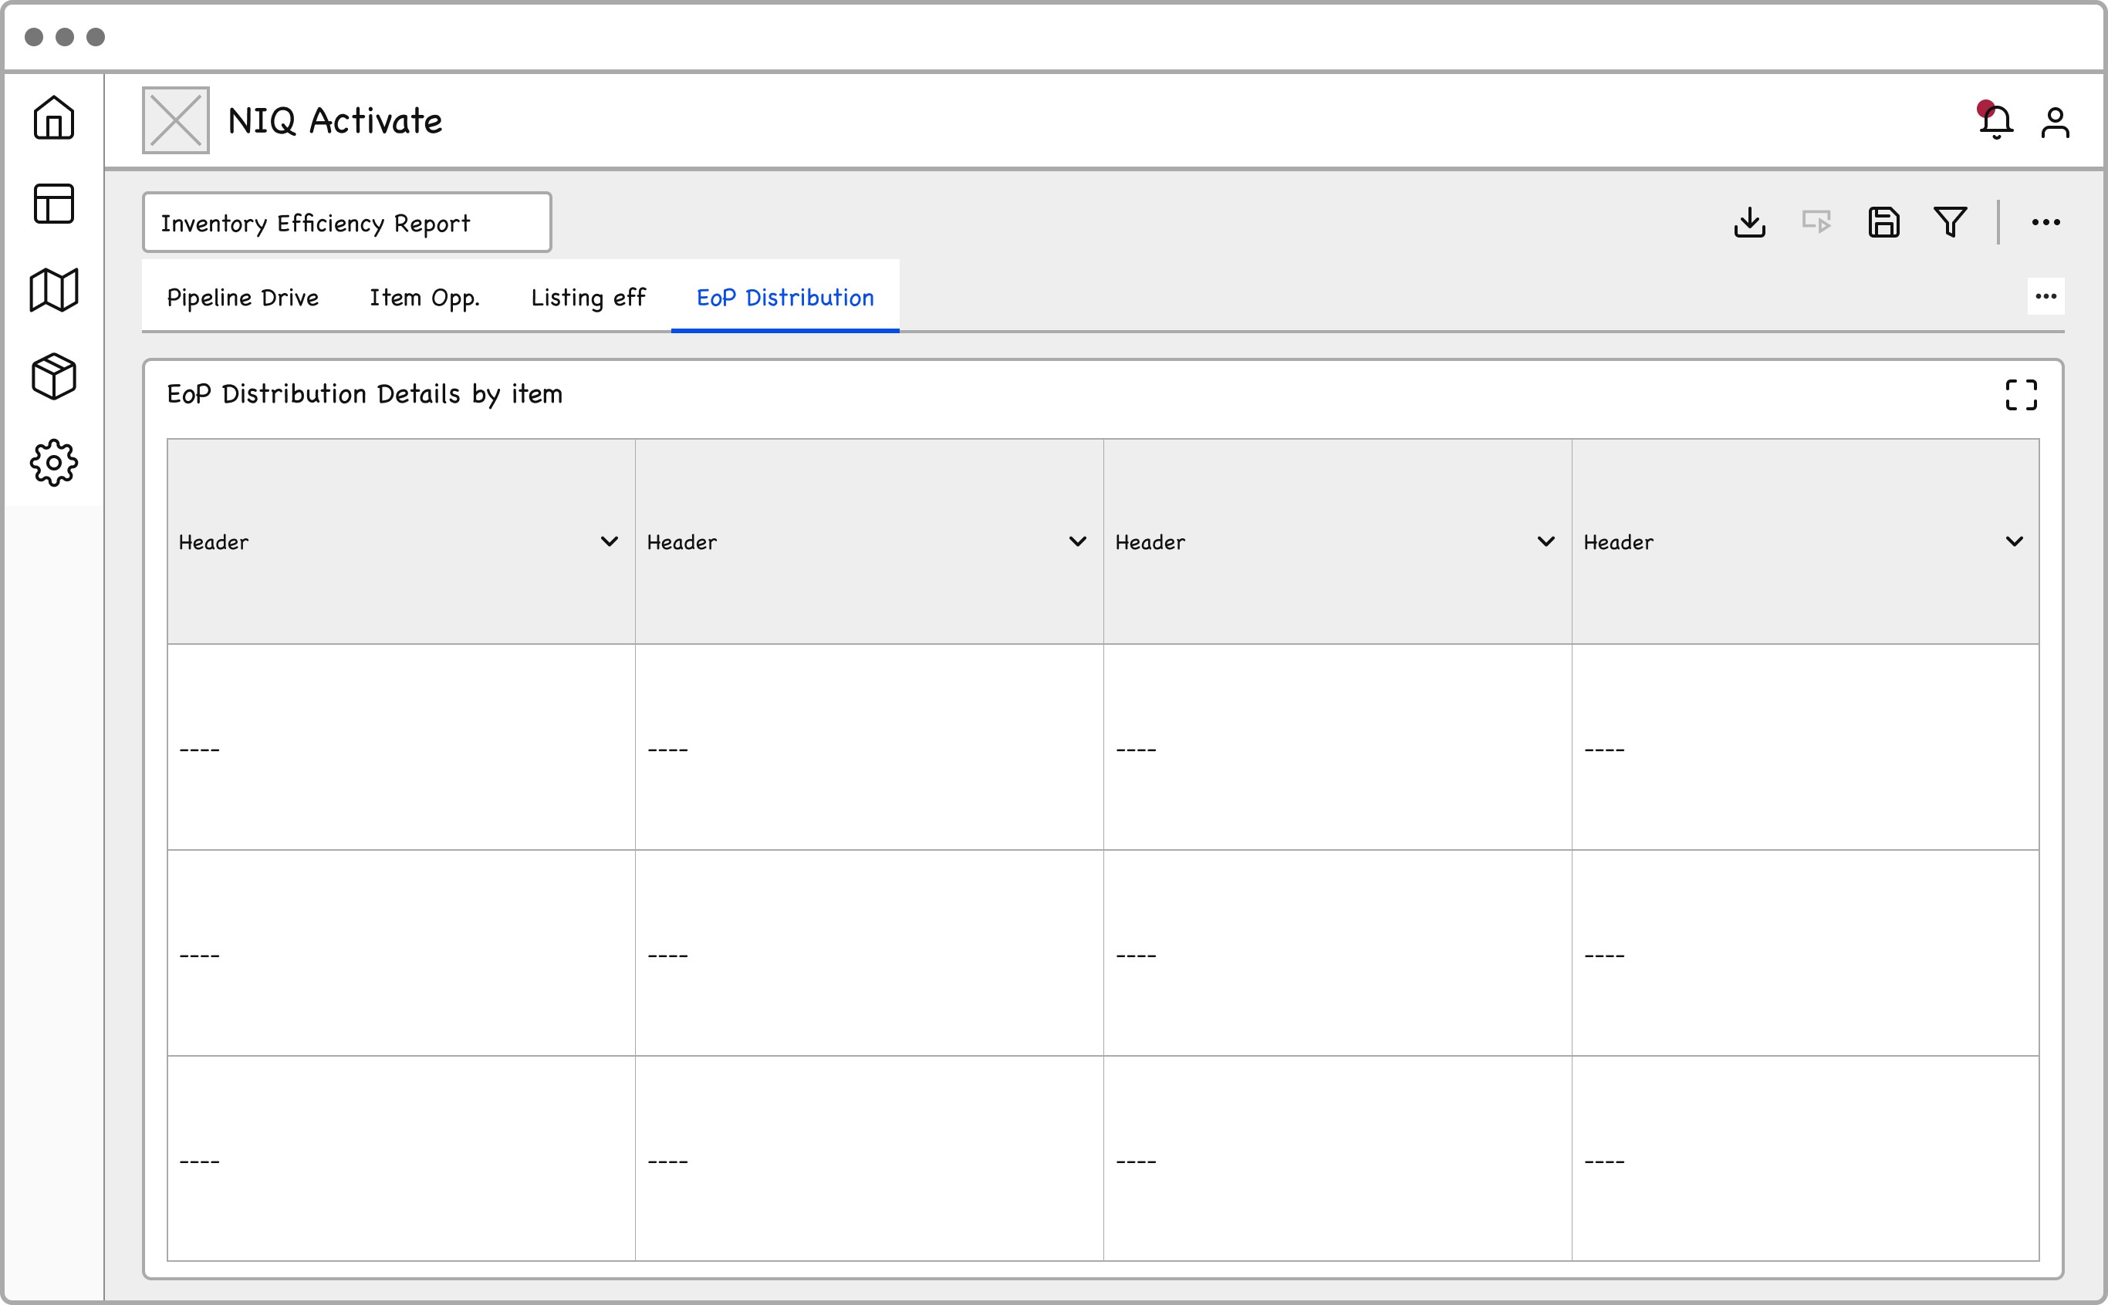Open toolbar more options ellipsis
This screenshot has width=2108, height=1305.
click(x=2046, y=223)
